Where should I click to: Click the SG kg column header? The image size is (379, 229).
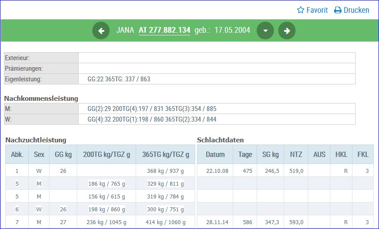tap(270, 154)
